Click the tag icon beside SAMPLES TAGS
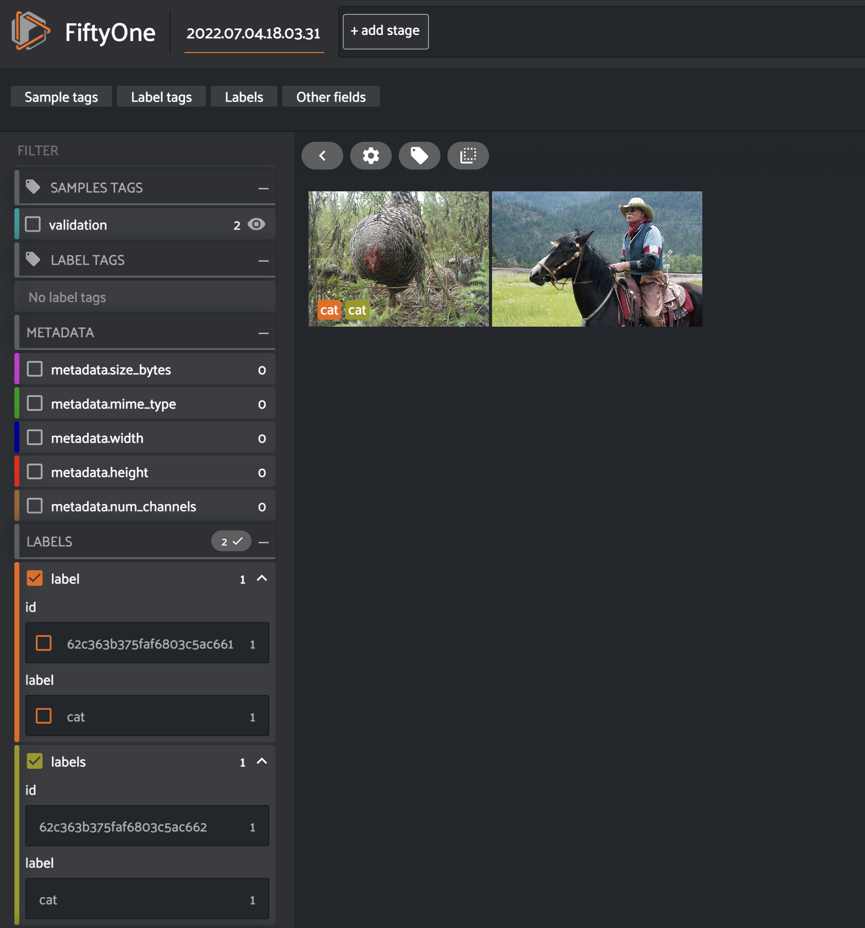This screenshot has width=865, height=928. [x=33, y=187]
